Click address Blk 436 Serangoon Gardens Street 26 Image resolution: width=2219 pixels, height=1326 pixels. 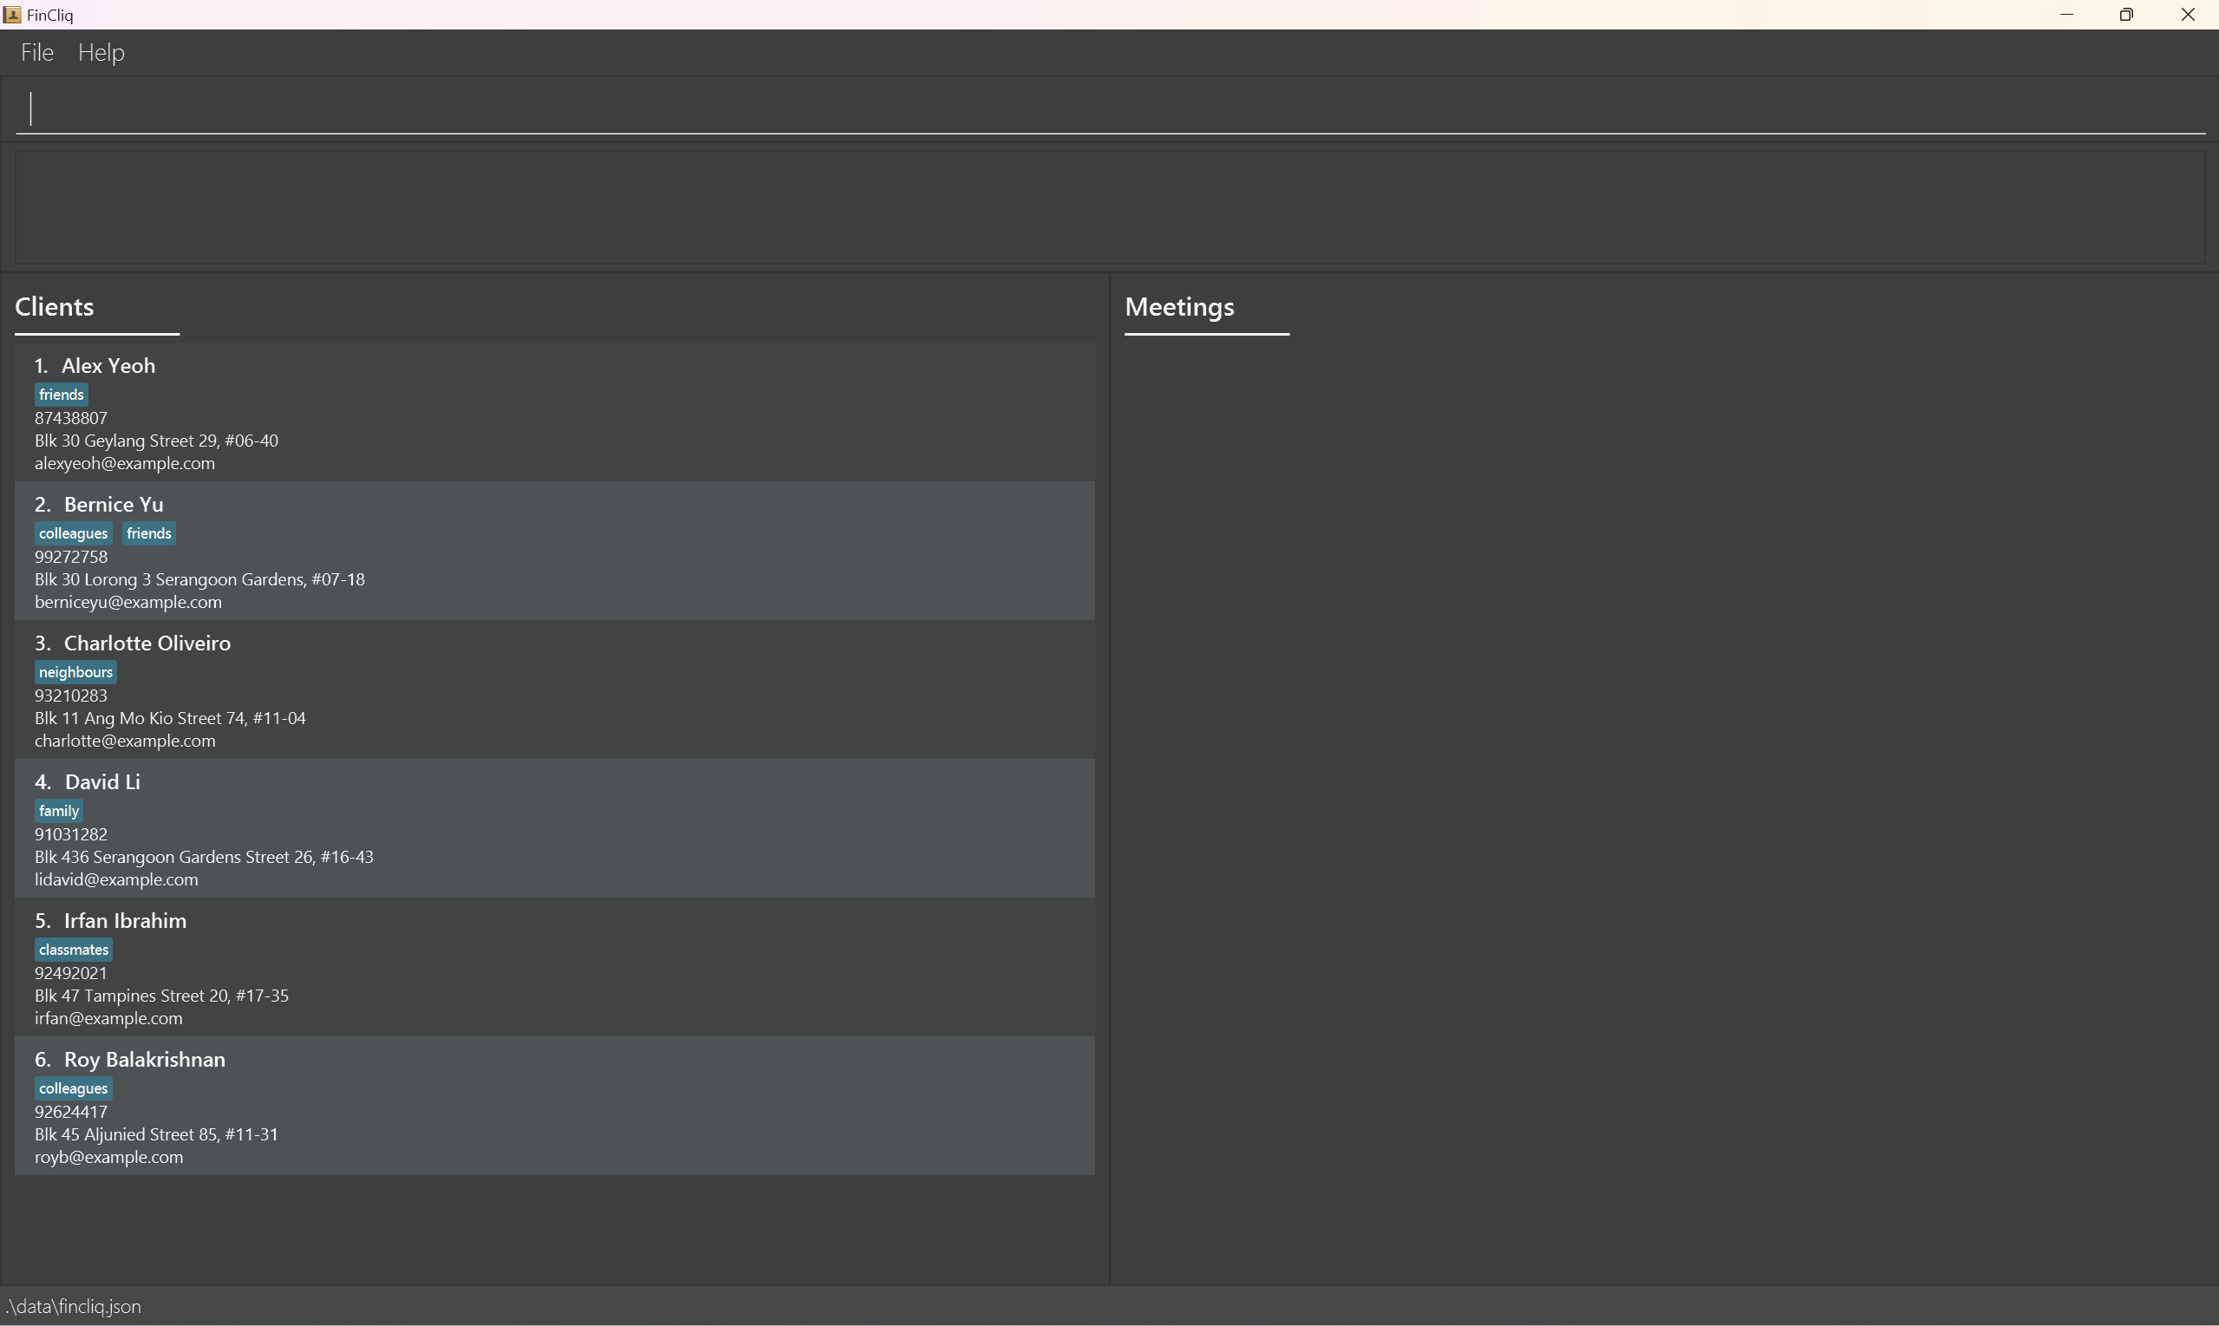coord(205,857)
